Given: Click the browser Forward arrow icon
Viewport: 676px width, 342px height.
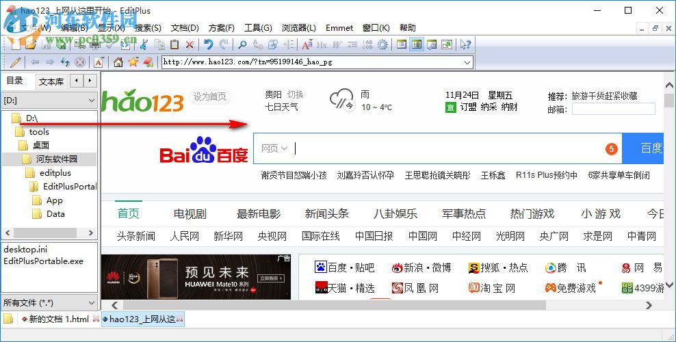Looking at the screenshot, I should (49, 62).
